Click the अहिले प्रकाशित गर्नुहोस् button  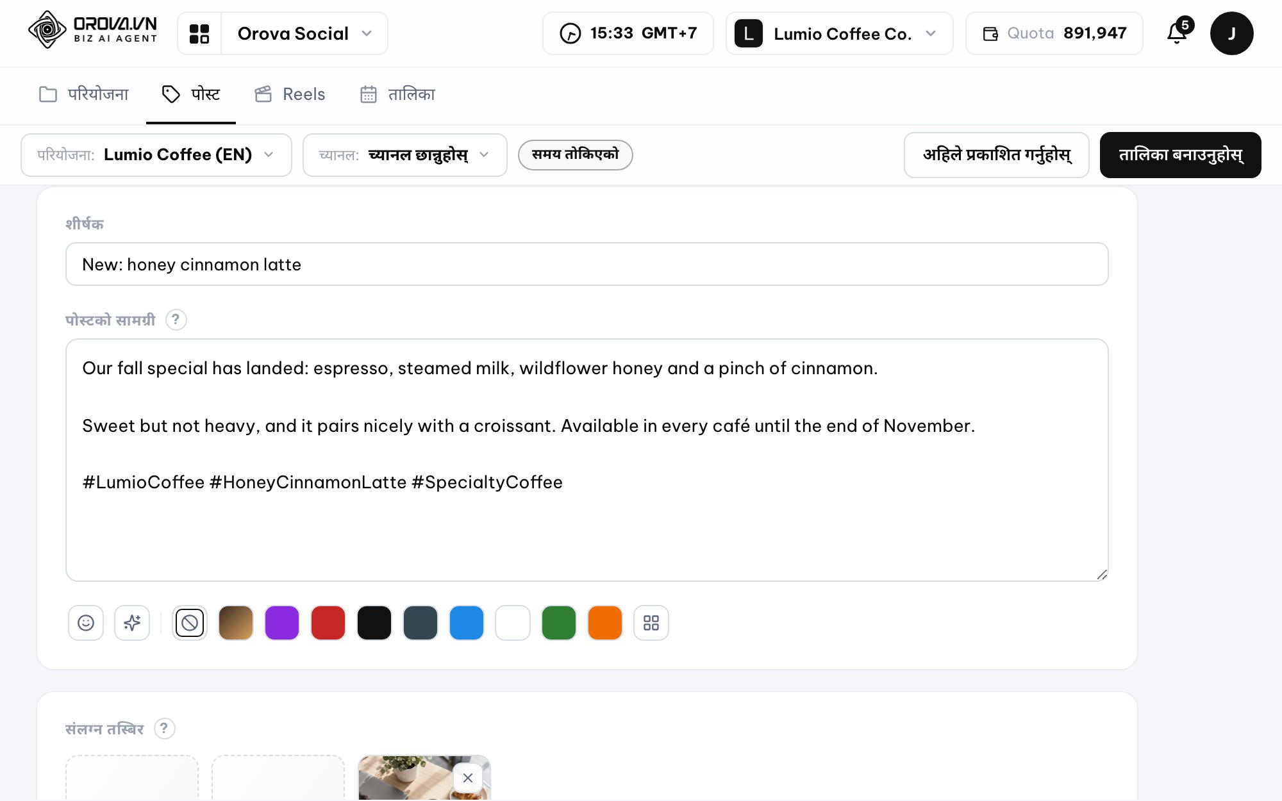click(996, 154)
